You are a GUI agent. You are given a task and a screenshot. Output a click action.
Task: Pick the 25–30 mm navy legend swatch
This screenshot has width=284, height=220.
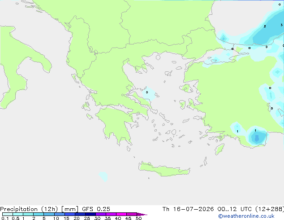click(x=90, y=214)
